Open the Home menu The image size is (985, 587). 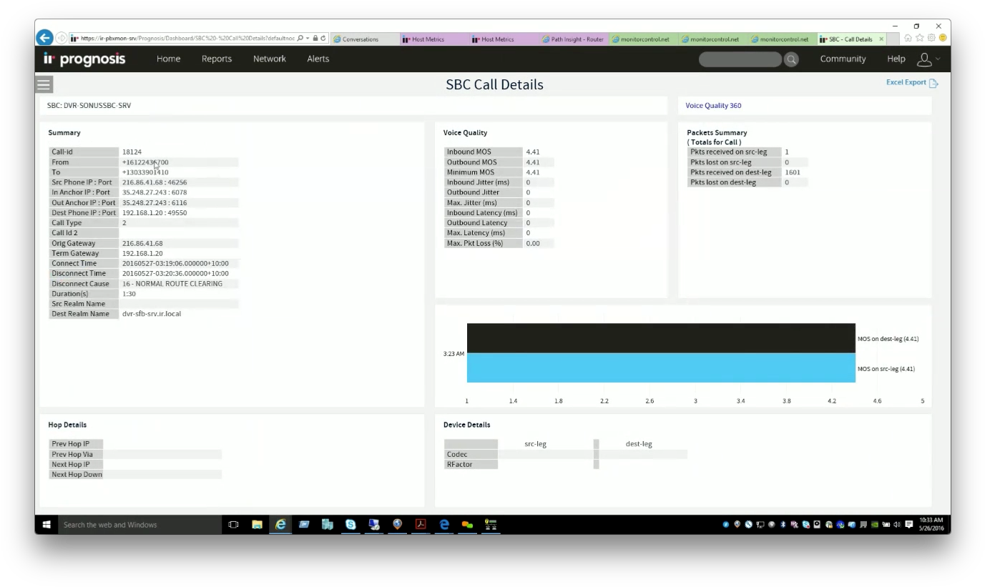tap(169, 59)
